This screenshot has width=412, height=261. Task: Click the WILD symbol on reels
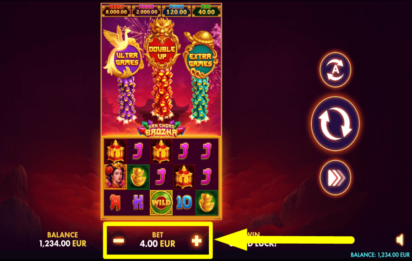pos(161,203)
